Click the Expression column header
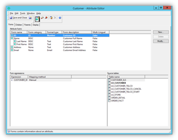 pyautogui.click(x=19, y=77)
